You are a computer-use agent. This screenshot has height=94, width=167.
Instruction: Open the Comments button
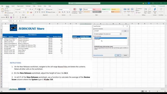[162, 6]
